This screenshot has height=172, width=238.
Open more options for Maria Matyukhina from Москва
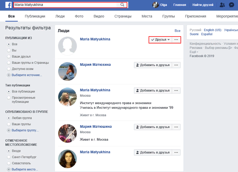[x=176, y=90]
